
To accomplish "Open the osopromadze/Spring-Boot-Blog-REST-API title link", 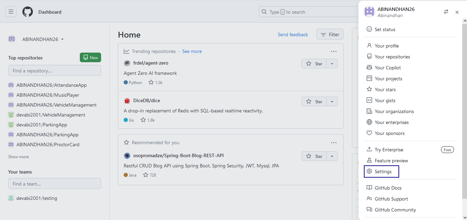I will point(179,155).
